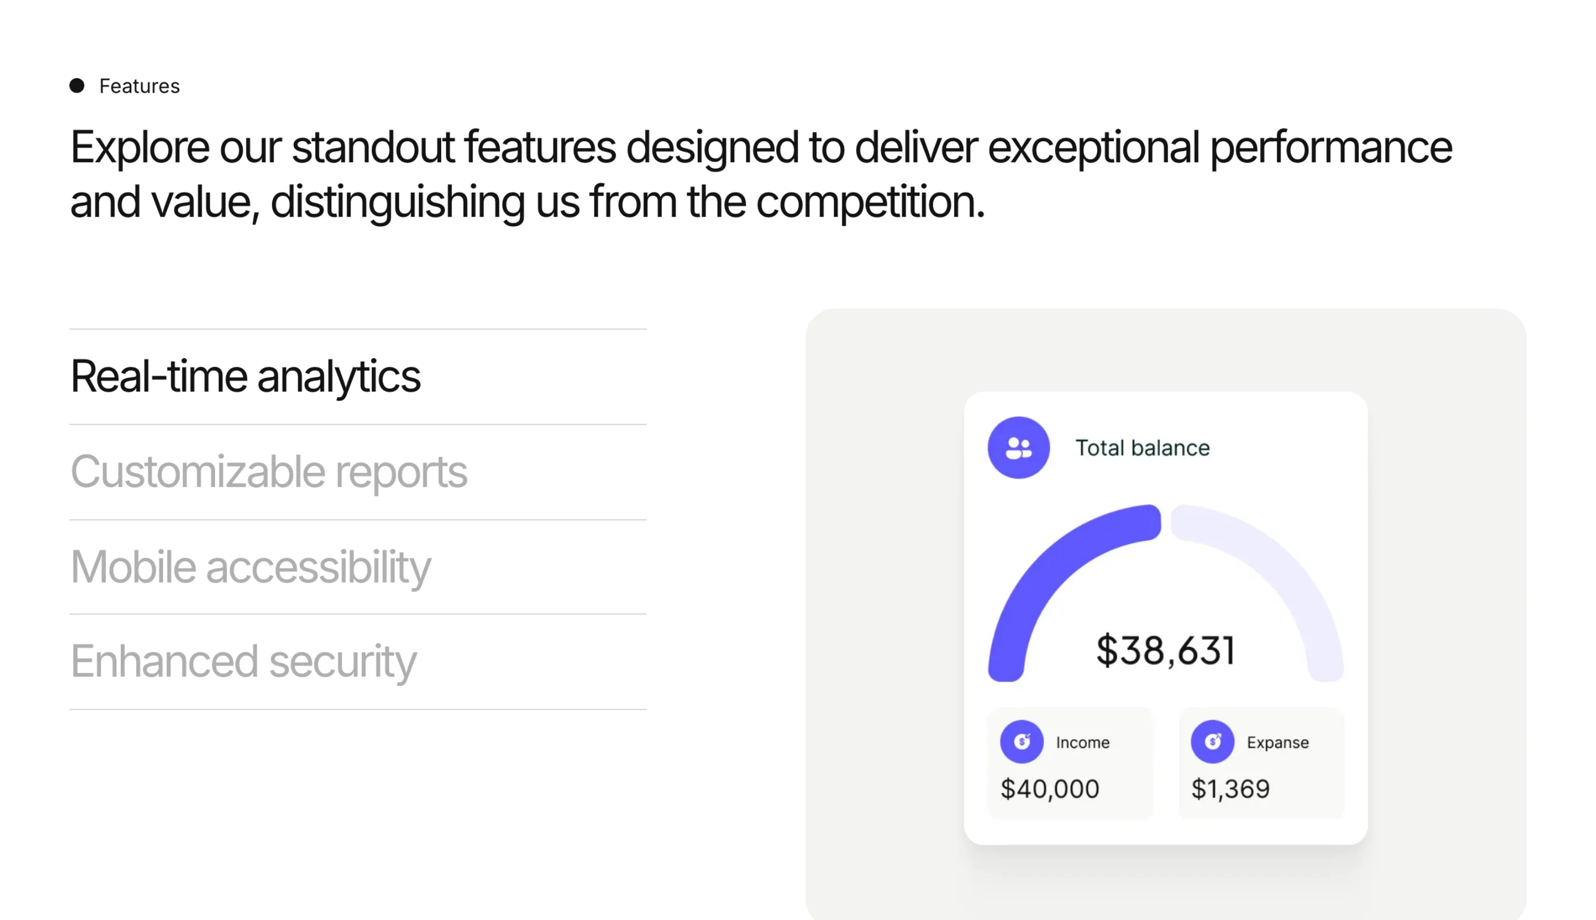
Task: Click the Expanse card showing $1,369
Action: [x=1261, y=763]
